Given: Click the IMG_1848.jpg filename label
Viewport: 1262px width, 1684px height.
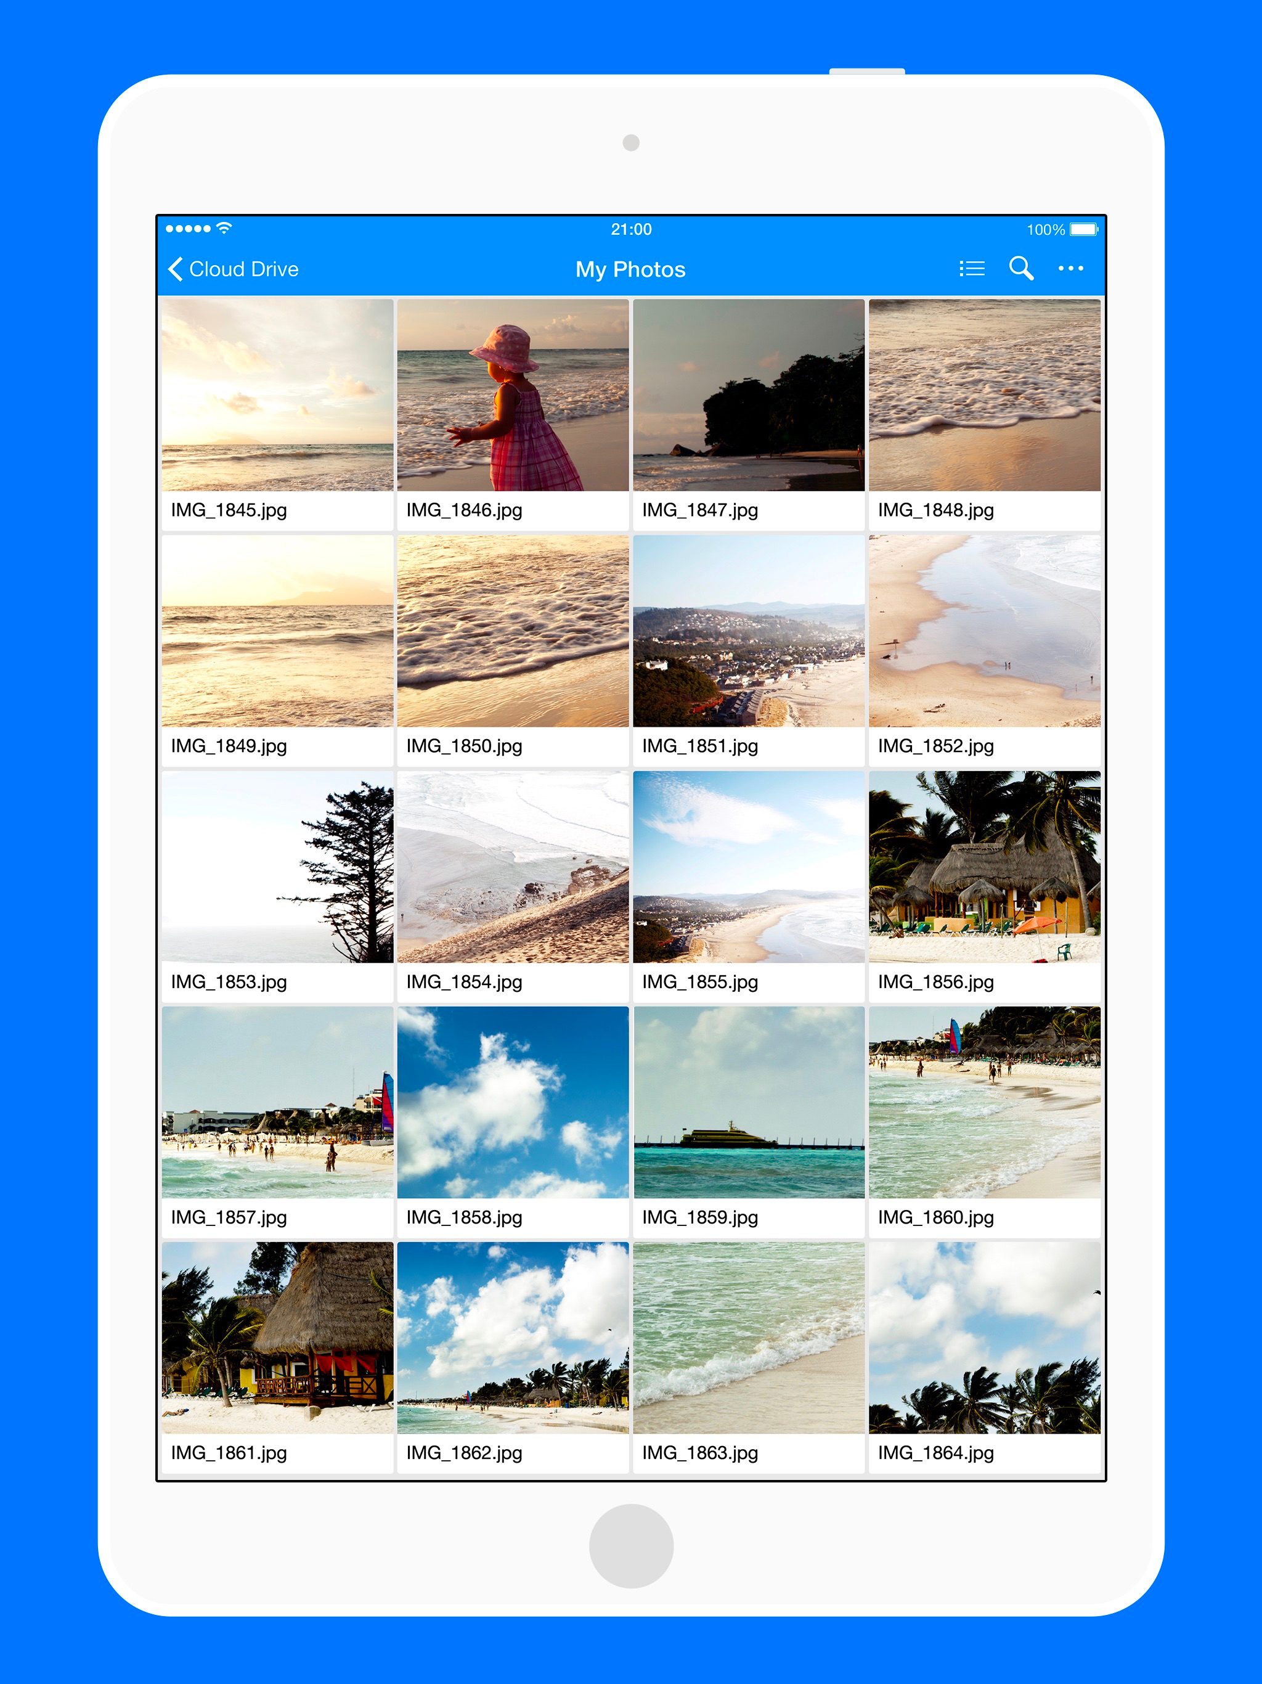Looking at the screenshot, I should tap(935, 510).
